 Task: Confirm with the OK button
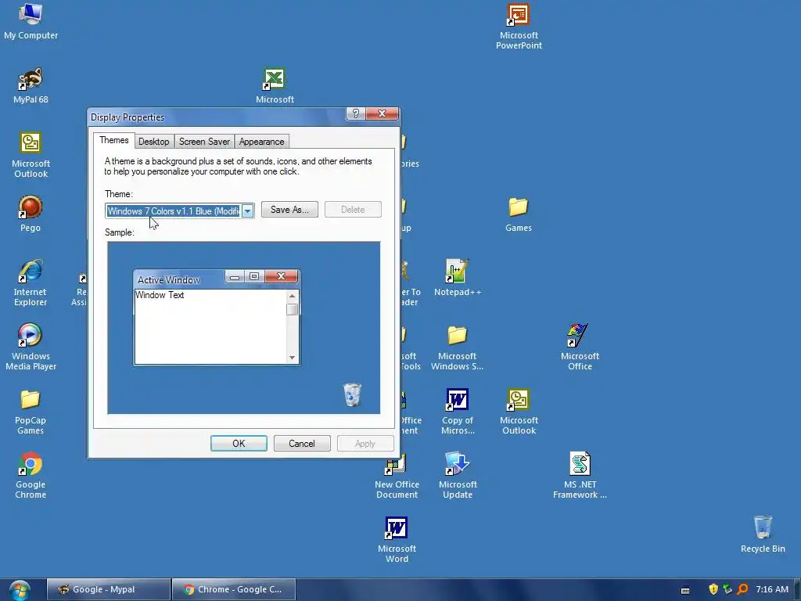pos(239,444)
